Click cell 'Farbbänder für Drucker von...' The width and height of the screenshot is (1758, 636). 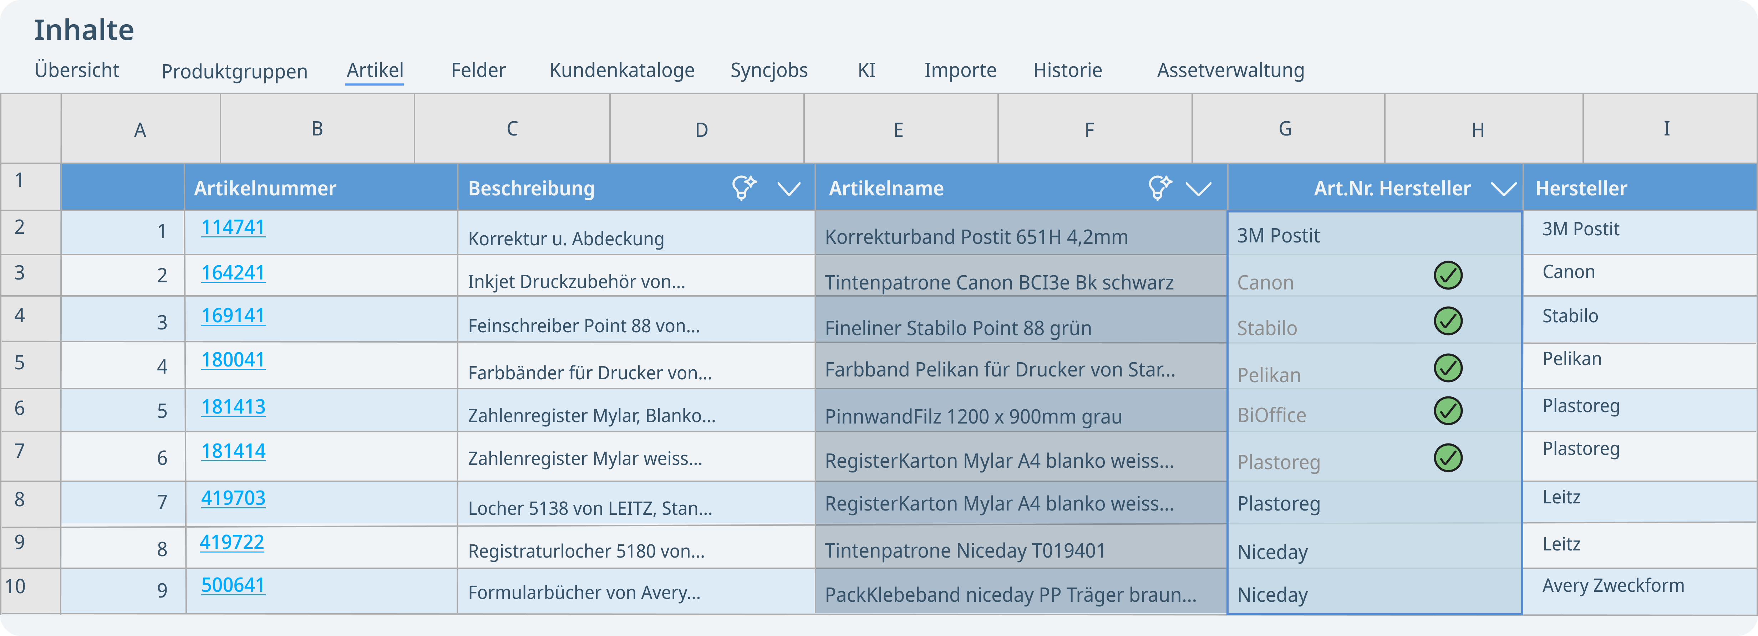(x=635, y=366)
